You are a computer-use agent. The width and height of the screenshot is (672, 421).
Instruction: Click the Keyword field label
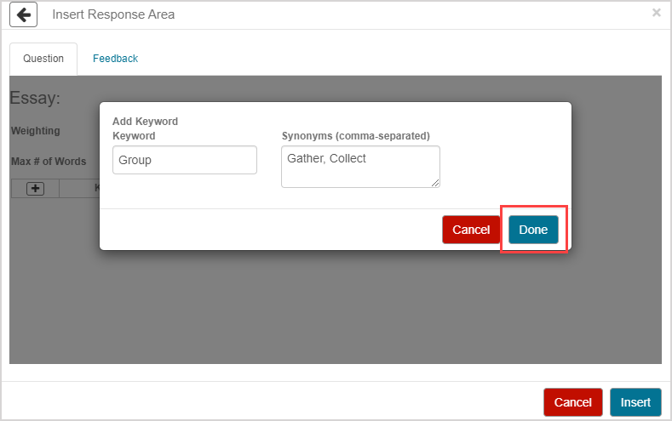tap(134, 135)
